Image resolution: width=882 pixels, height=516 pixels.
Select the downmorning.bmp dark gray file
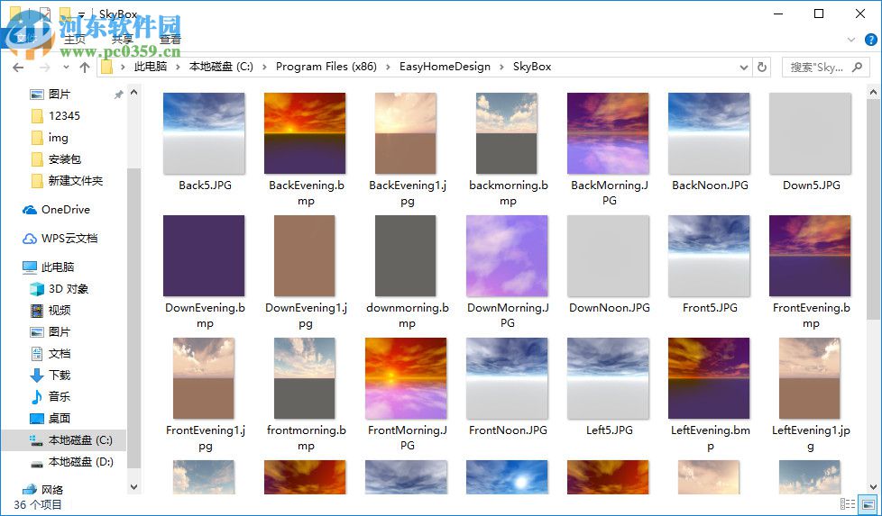406,256
